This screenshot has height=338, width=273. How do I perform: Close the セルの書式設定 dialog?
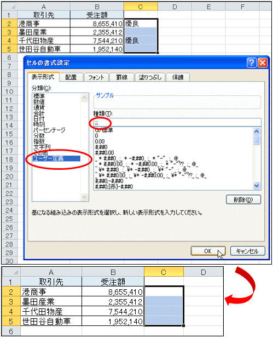tap(263, 63)
